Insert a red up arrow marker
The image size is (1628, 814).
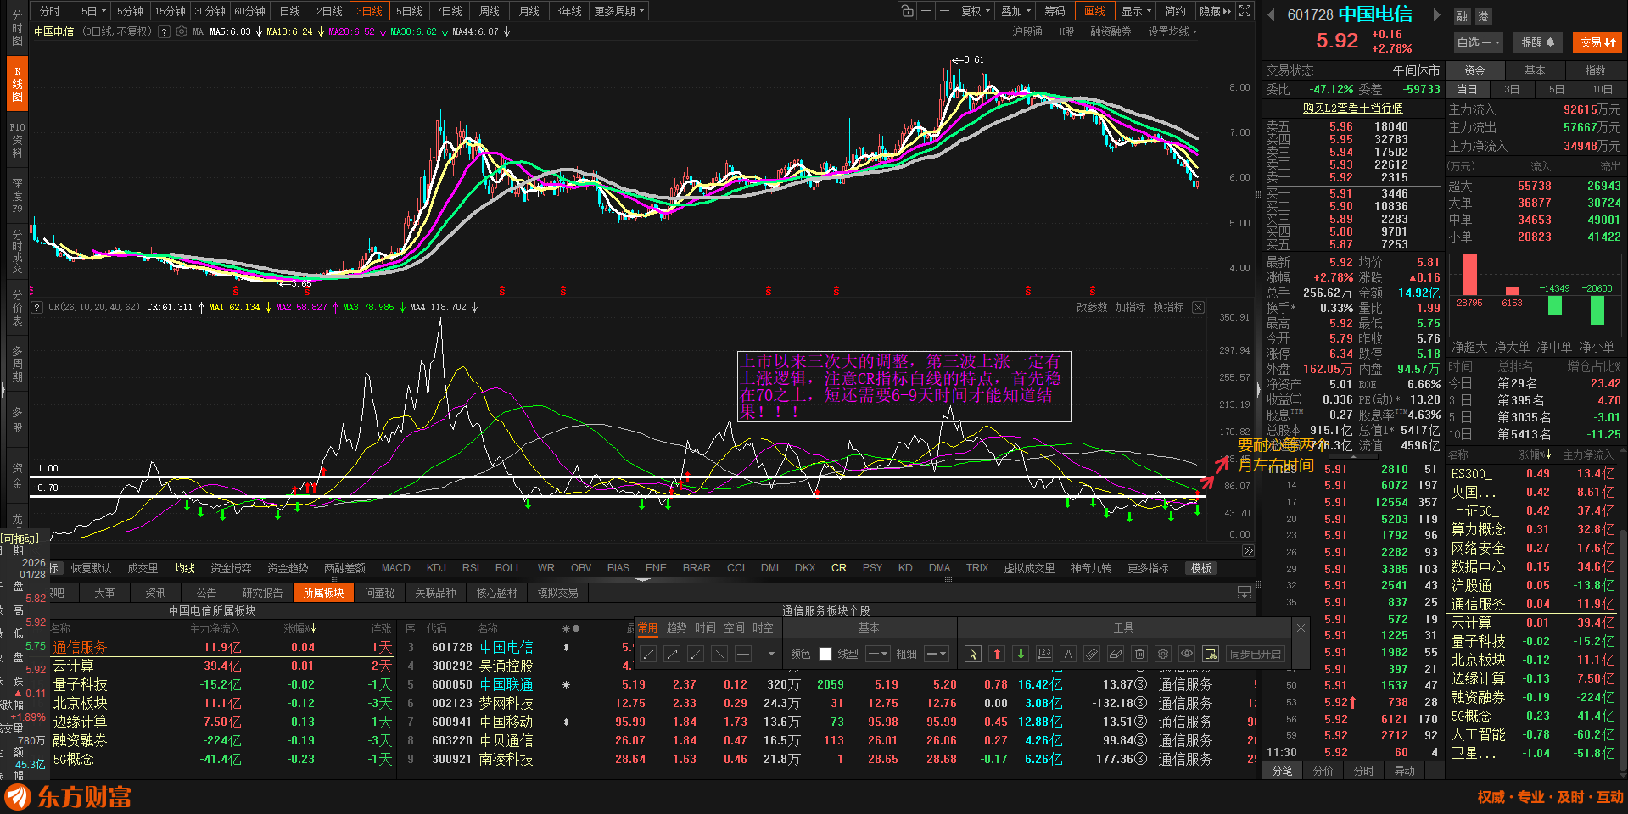click(997, 654)
